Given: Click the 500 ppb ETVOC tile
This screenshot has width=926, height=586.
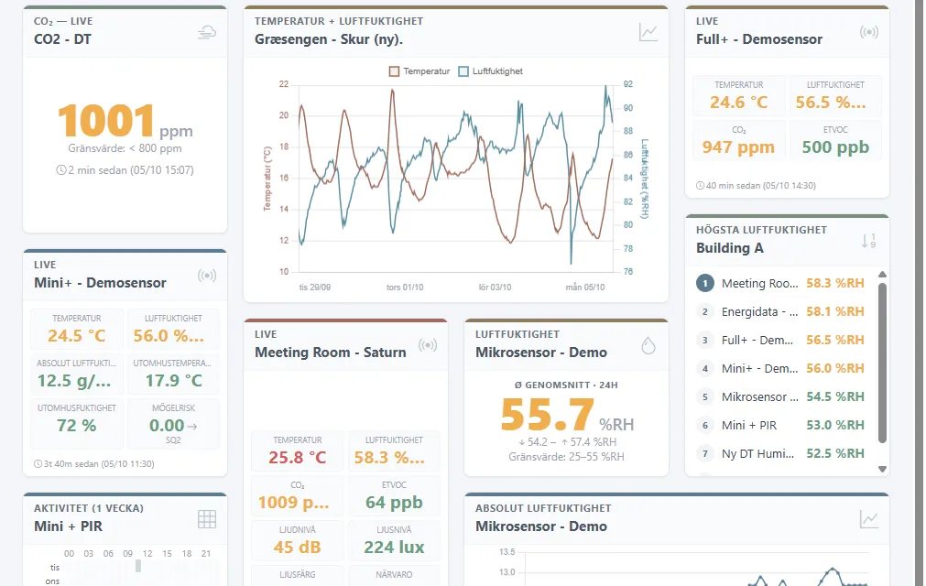Looking at the screenshot, I should click(835, 140).
